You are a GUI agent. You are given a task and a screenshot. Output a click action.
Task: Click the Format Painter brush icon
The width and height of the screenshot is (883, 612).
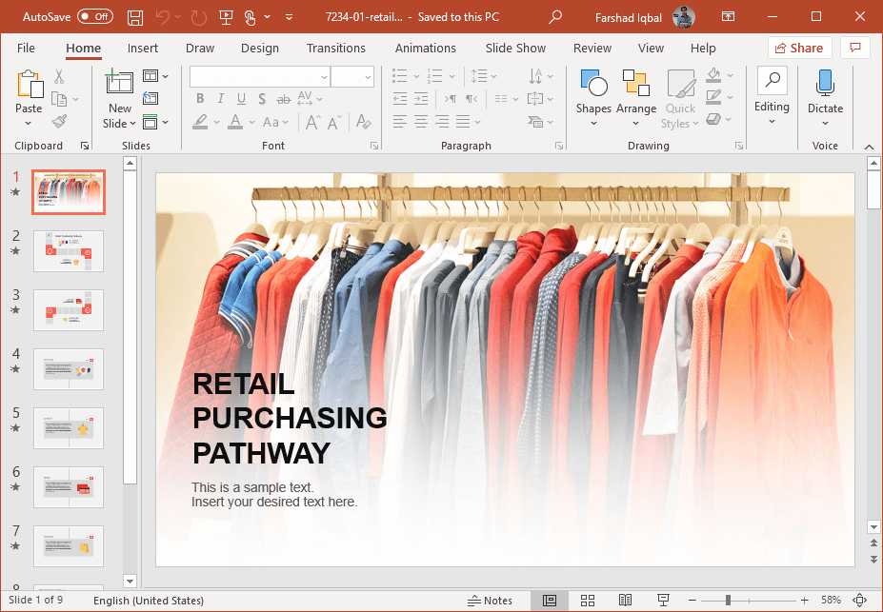[59, 122]
